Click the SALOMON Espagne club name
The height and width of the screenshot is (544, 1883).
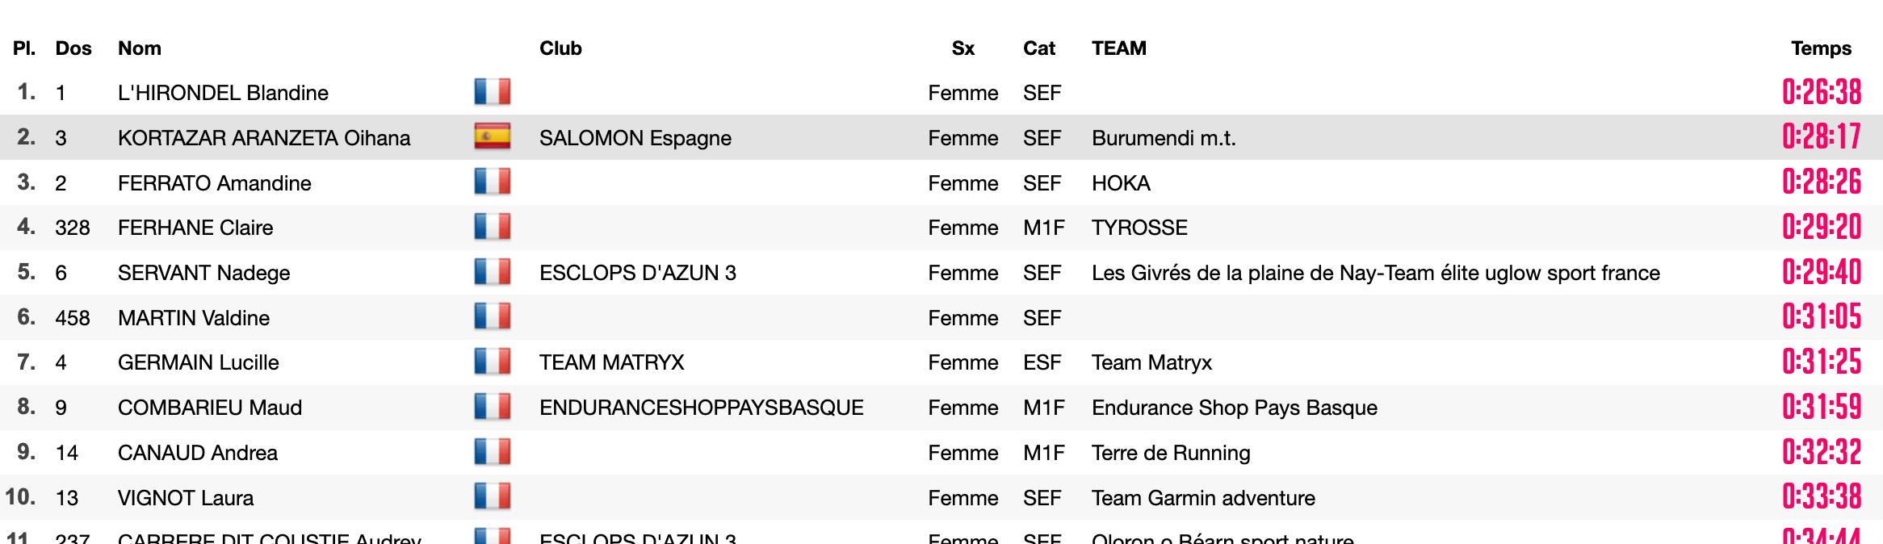point(635,138)
